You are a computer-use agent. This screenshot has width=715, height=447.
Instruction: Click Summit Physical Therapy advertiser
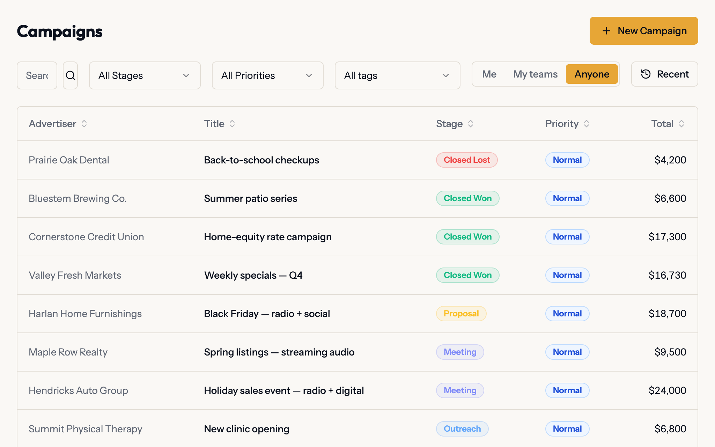point(86,429)
